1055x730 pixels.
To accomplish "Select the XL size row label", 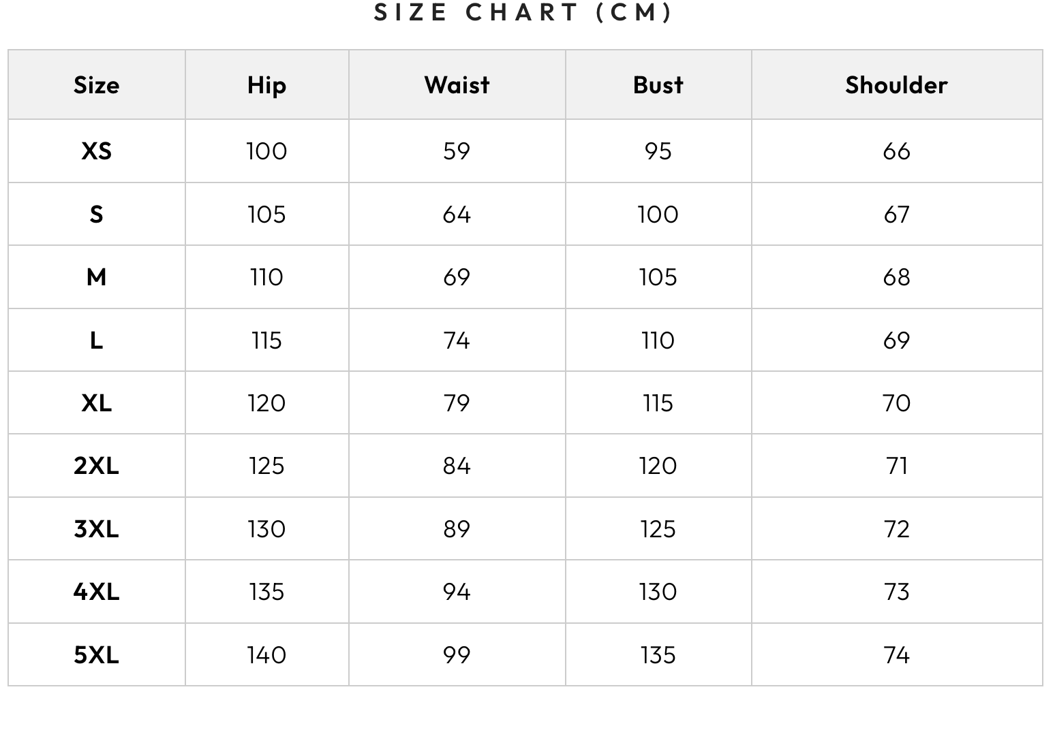I will [96, 403].
